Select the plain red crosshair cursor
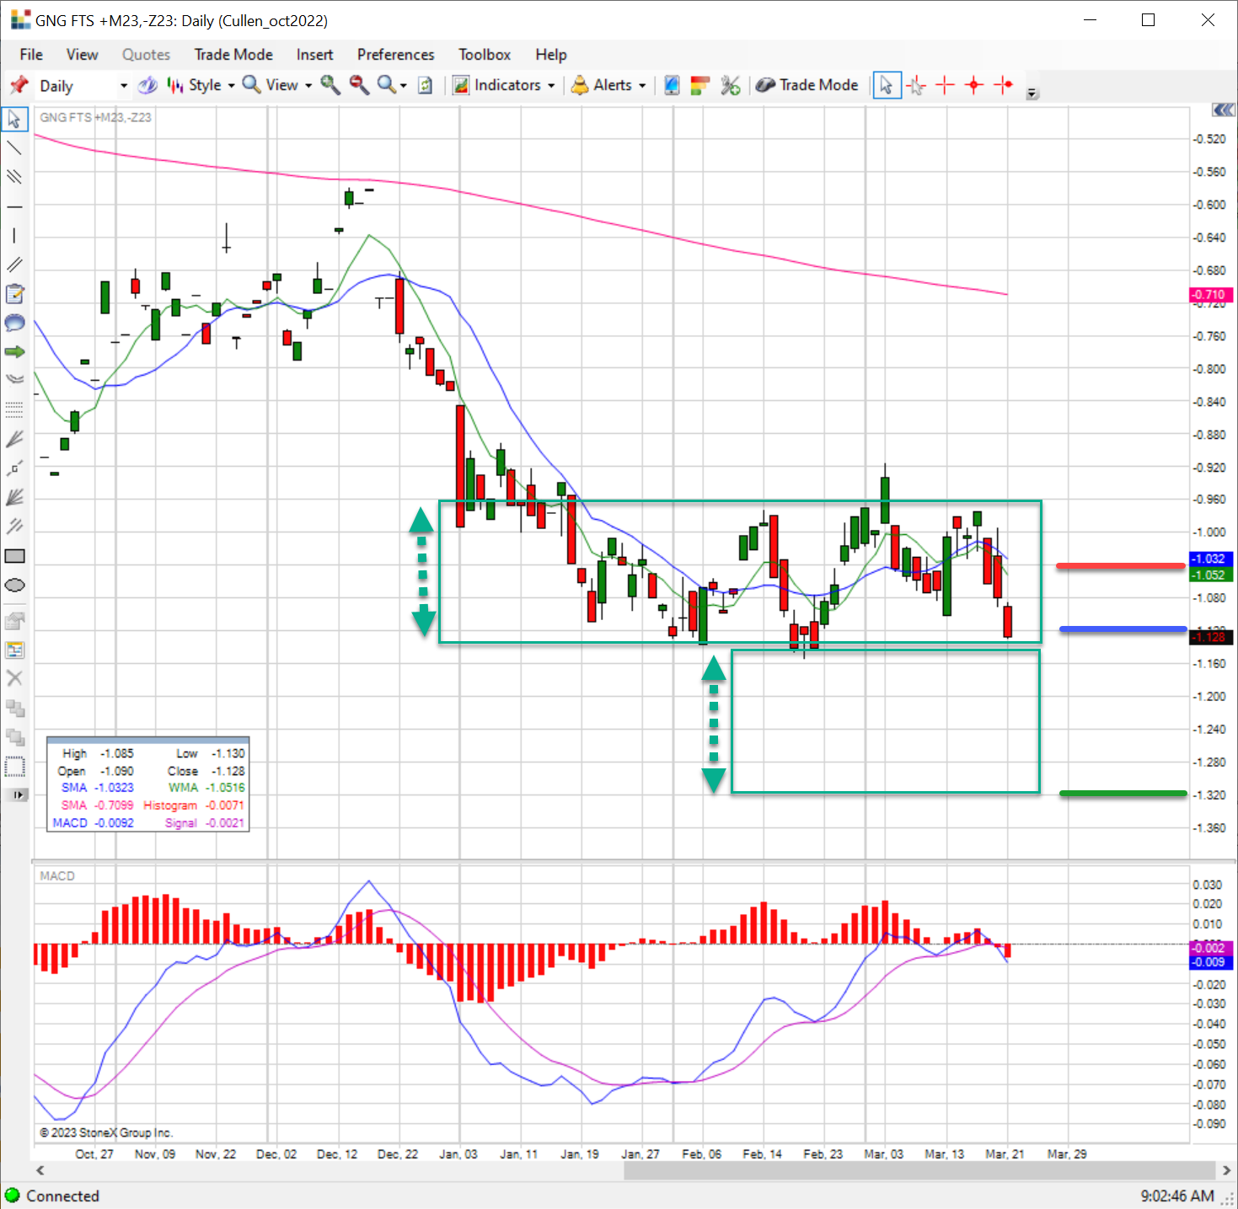 click(945, 85)
